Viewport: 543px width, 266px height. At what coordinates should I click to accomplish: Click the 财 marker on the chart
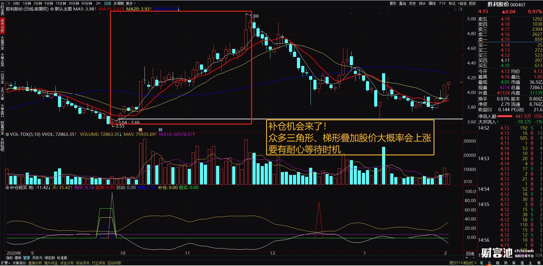[x=160, y=130]
